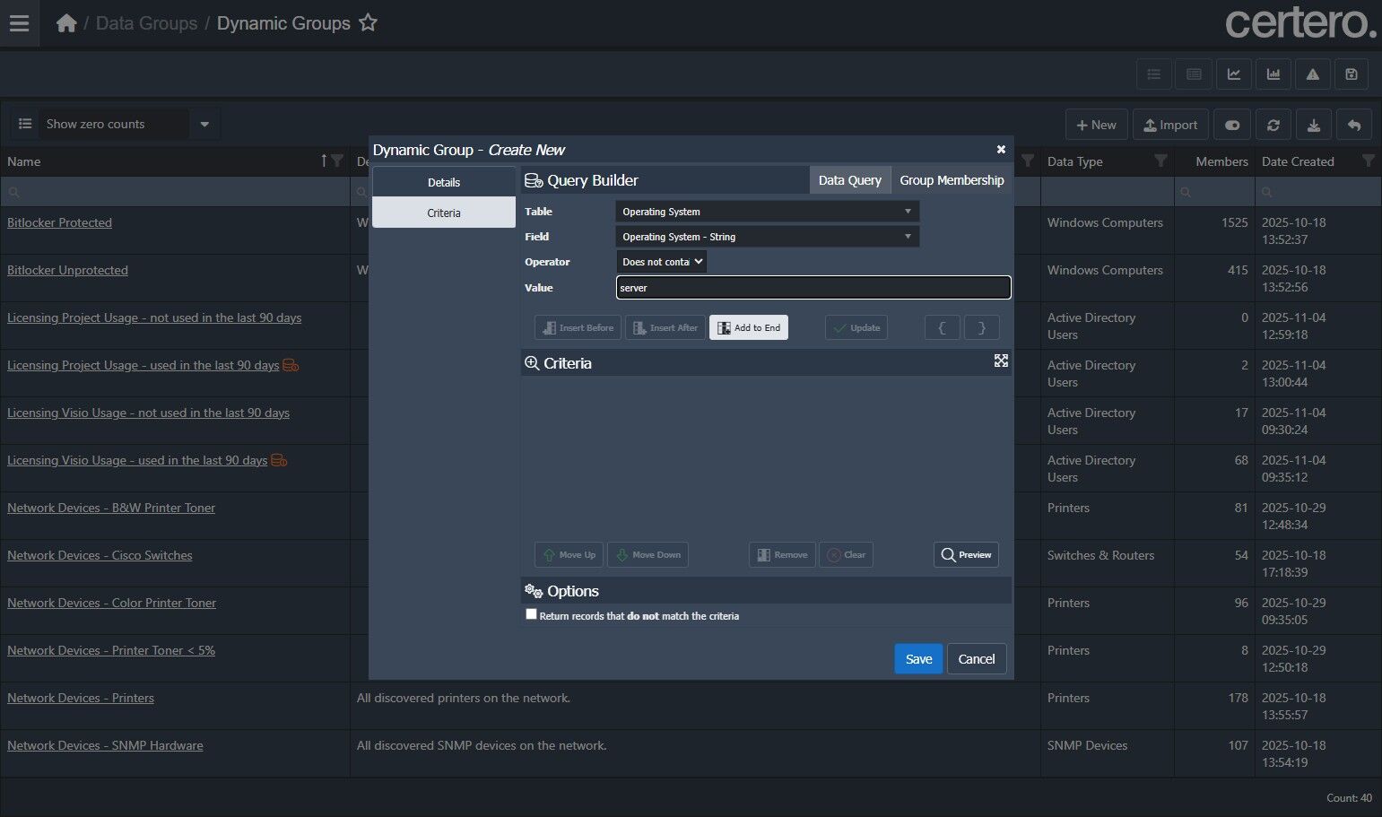Open Network Devices - B&W Printer Toner
This screenshot has width=1382, height=817.
111,508
